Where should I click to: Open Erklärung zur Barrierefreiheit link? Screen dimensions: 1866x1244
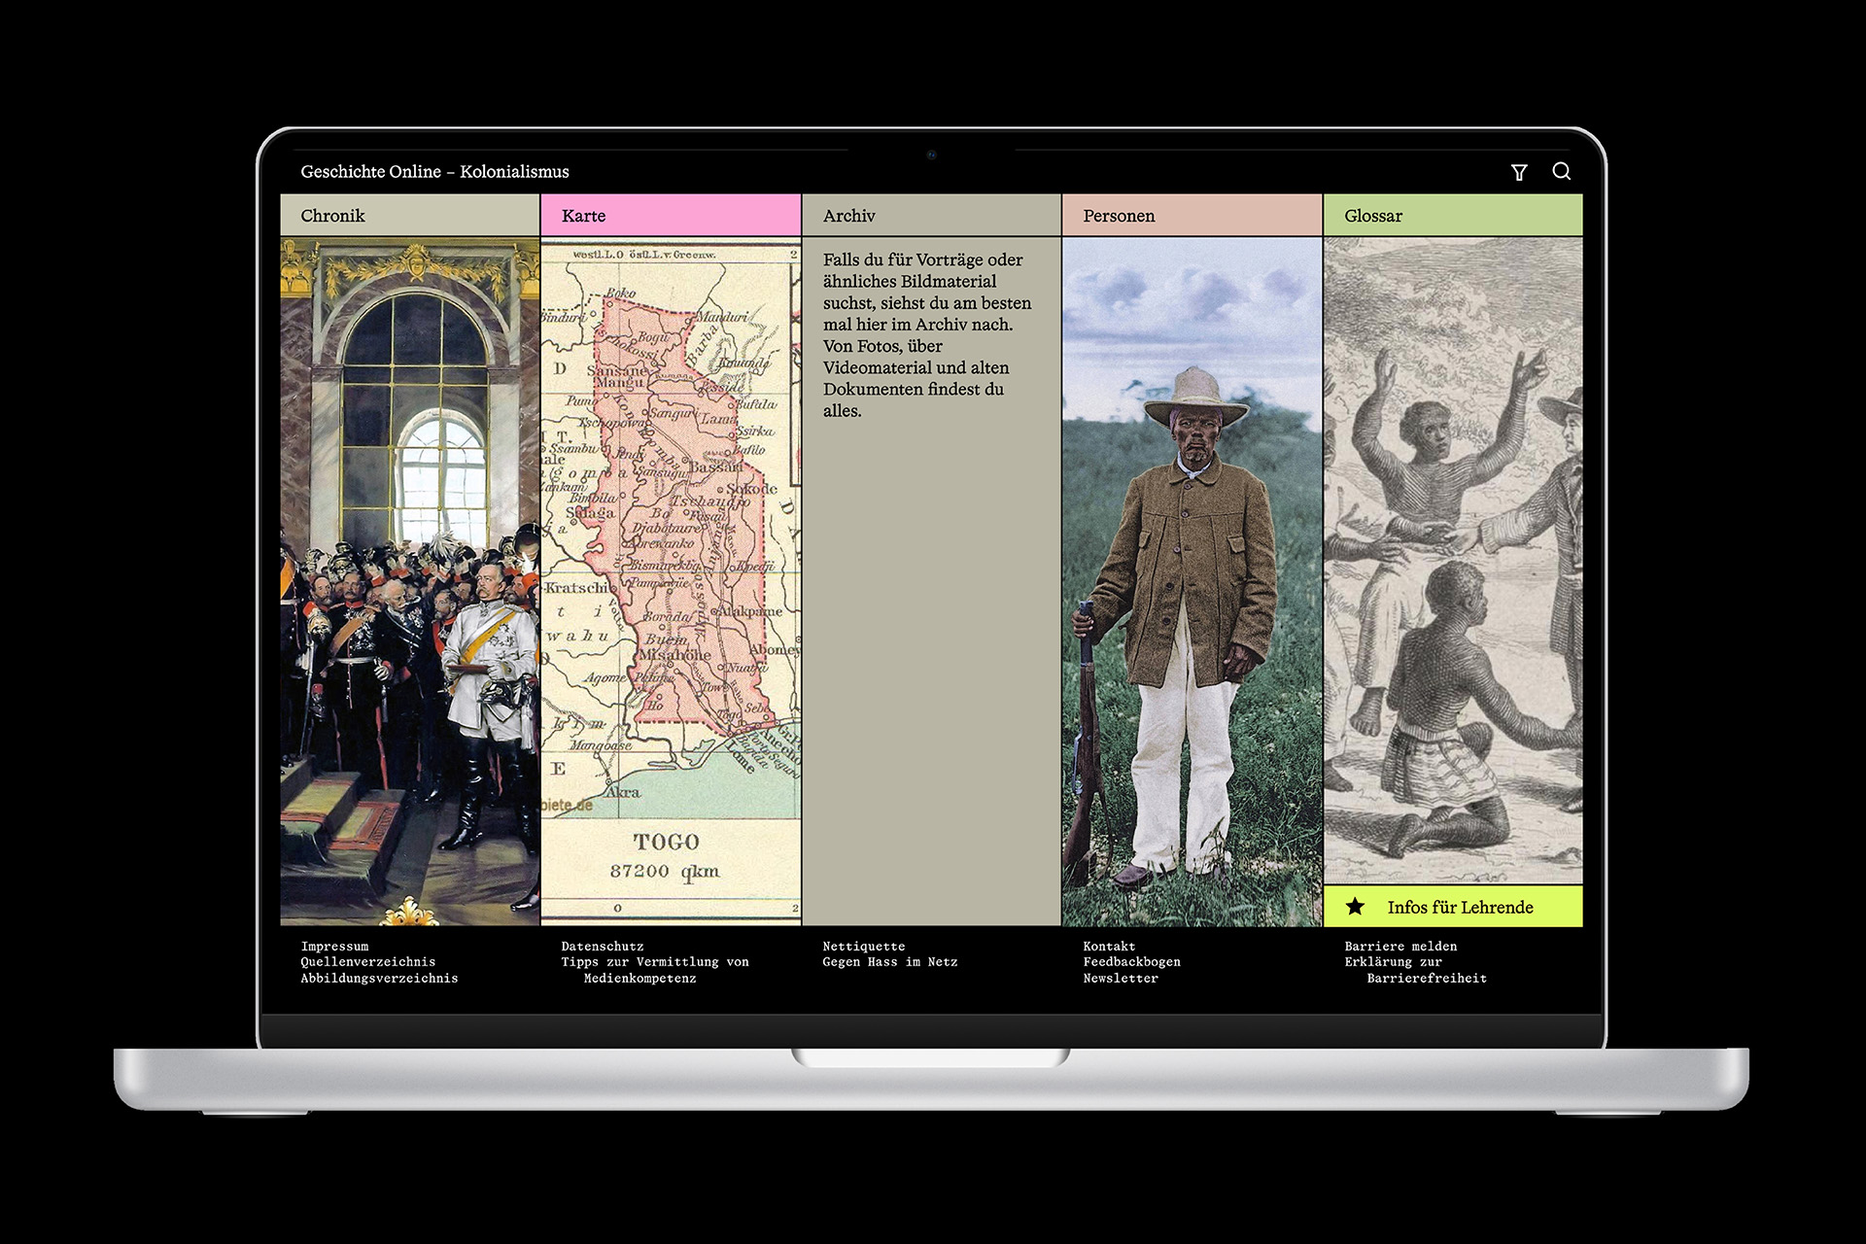click(1416, 970)
